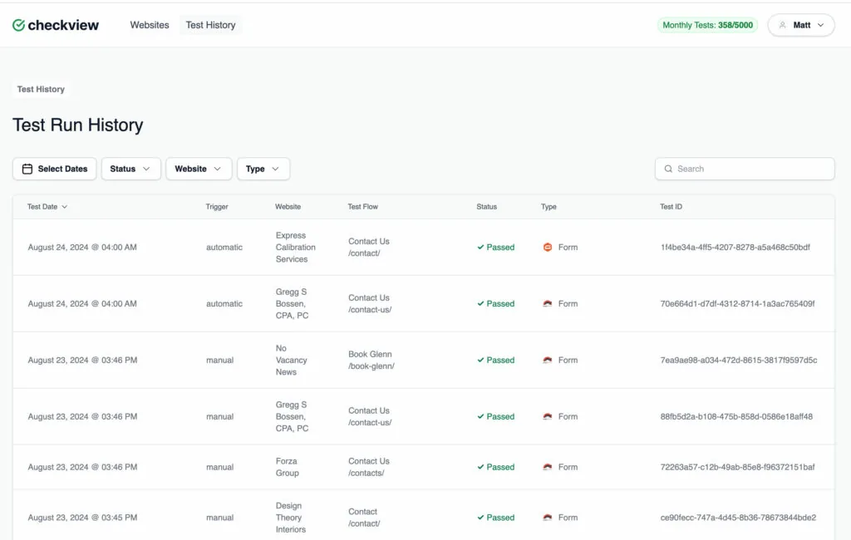Open the Select Dates picker
The width and height of the screenshot is (851, 540).
point(54,169)
